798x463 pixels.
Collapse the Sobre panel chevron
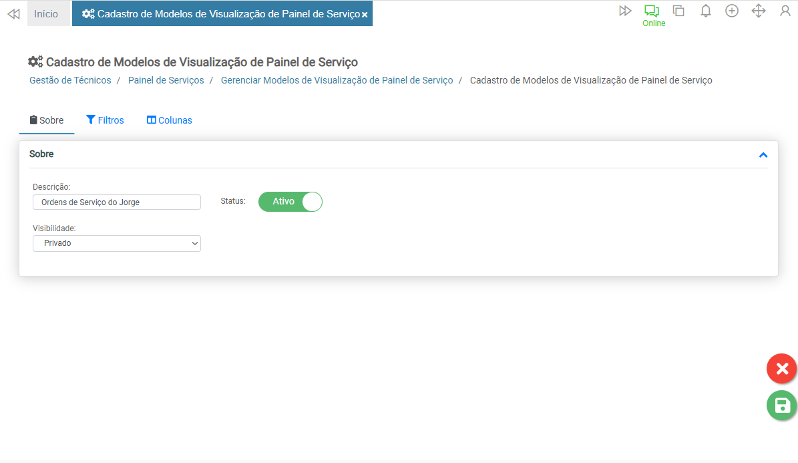click(763, 155)
